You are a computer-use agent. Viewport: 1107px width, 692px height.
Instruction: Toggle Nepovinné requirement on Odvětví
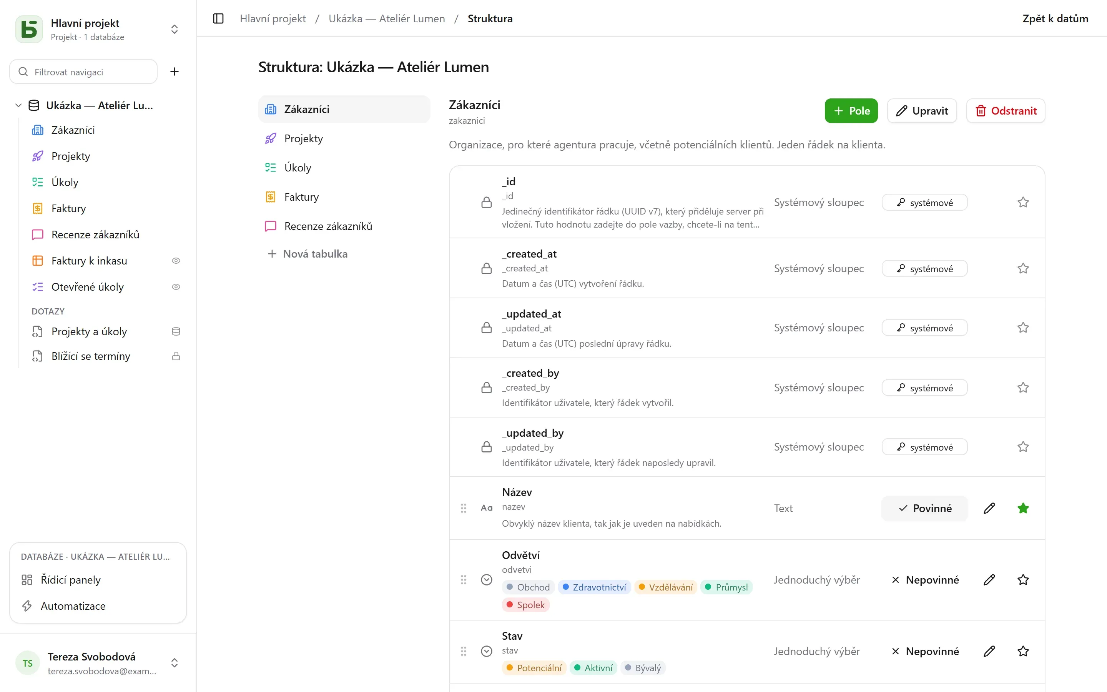(924, 580)
